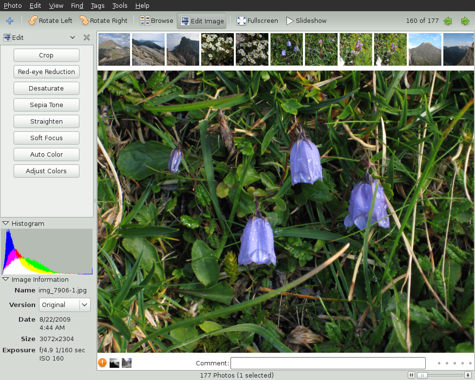475x380 pixels.
Task: Close the Edit sidebar panel
Action: click(x=86, y=37)
